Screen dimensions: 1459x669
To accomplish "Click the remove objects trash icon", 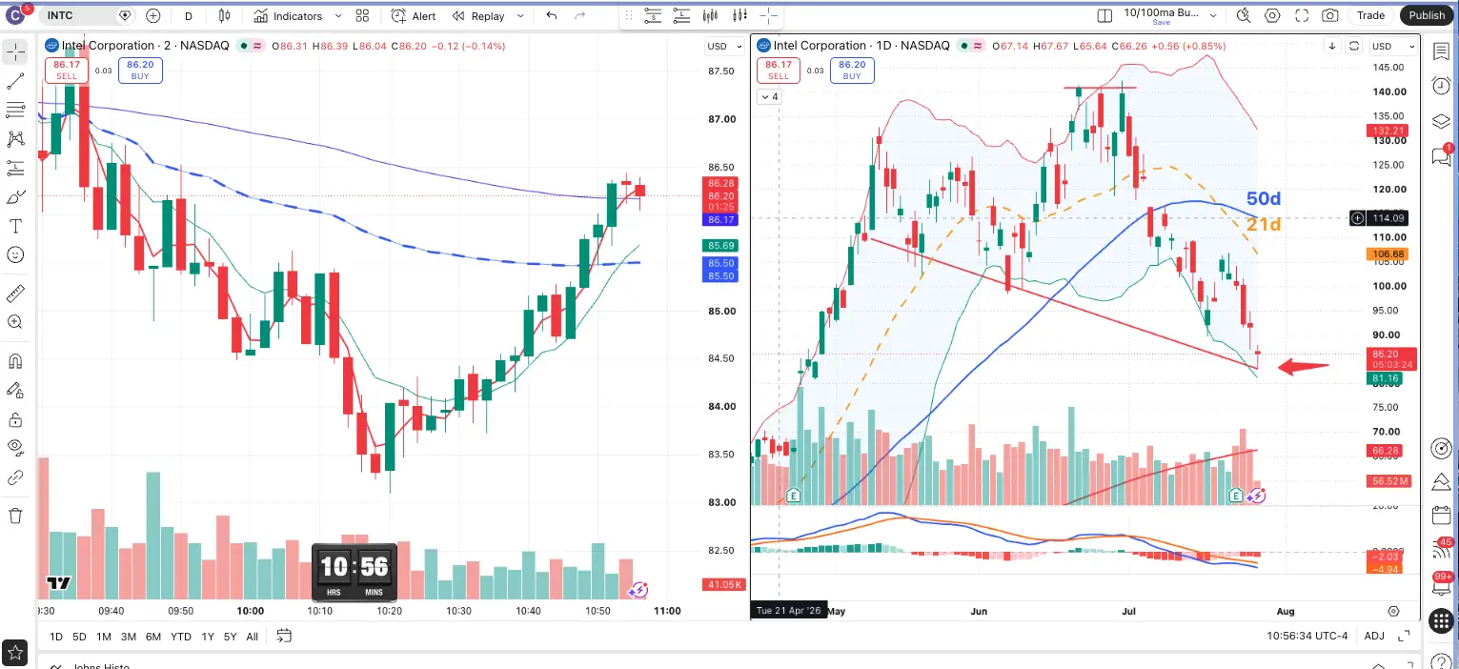I will tap(15, 516).
